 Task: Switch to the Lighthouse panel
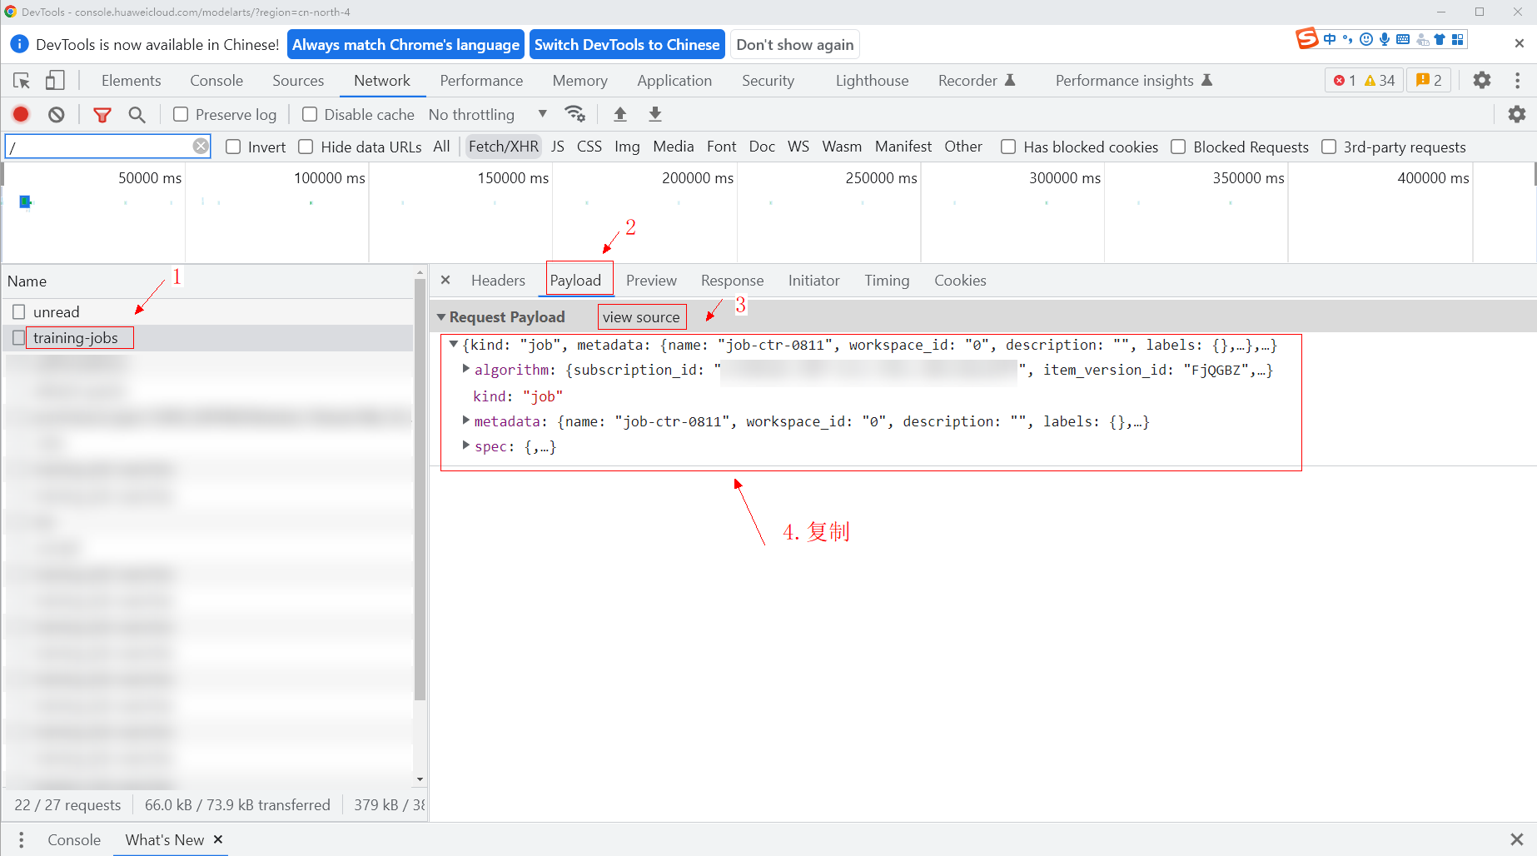tap(872, 81)
